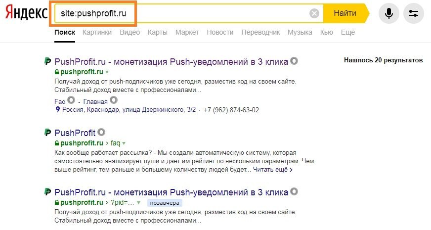This screenshot has width=431, height=230.
Task: Start voice search with the microphone icon
Action: coord(388,13)
